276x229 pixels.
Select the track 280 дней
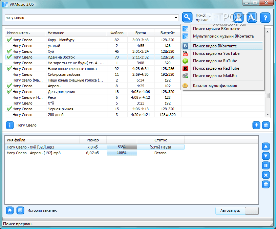click(56, 115)
